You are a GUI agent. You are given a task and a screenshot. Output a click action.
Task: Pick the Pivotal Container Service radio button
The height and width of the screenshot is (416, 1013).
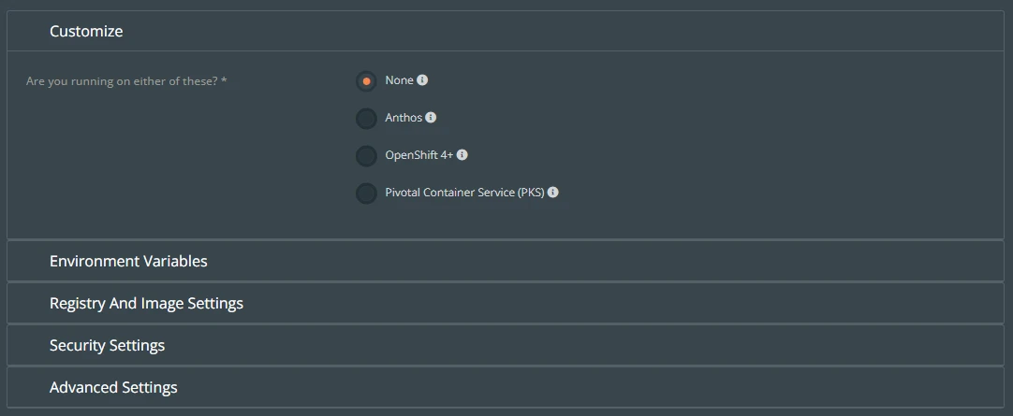point(366,194)
